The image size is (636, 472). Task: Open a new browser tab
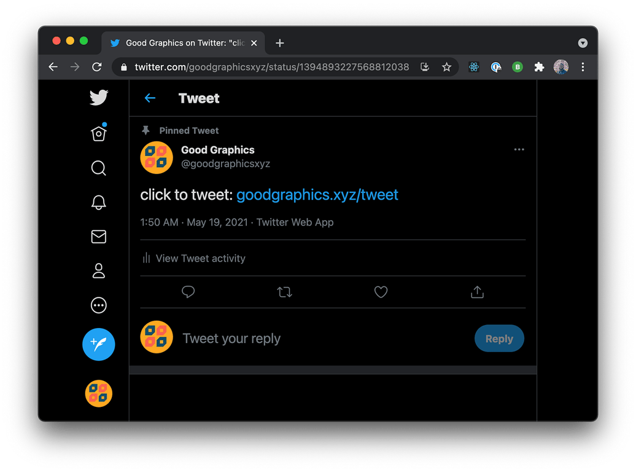tap(280, 43)
